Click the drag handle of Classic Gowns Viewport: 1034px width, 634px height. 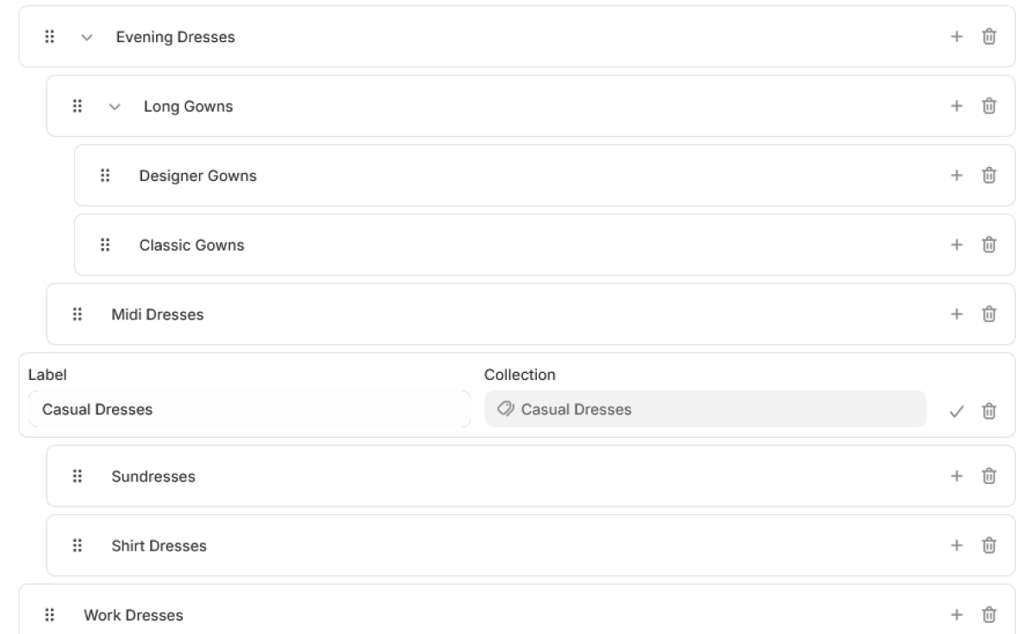pyautogui.click(x=105, y=245)
